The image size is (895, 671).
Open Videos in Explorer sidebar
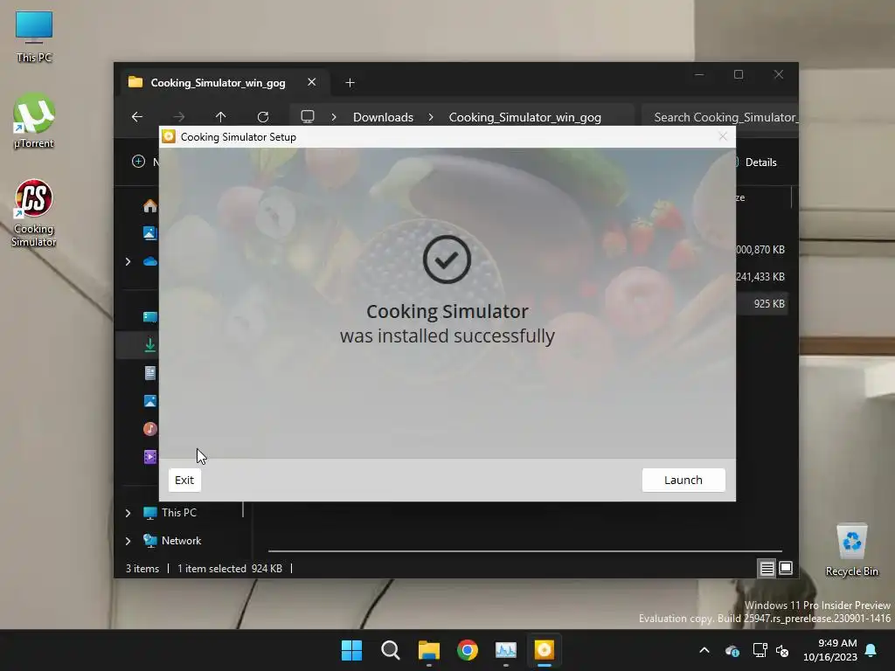[150, 456]
